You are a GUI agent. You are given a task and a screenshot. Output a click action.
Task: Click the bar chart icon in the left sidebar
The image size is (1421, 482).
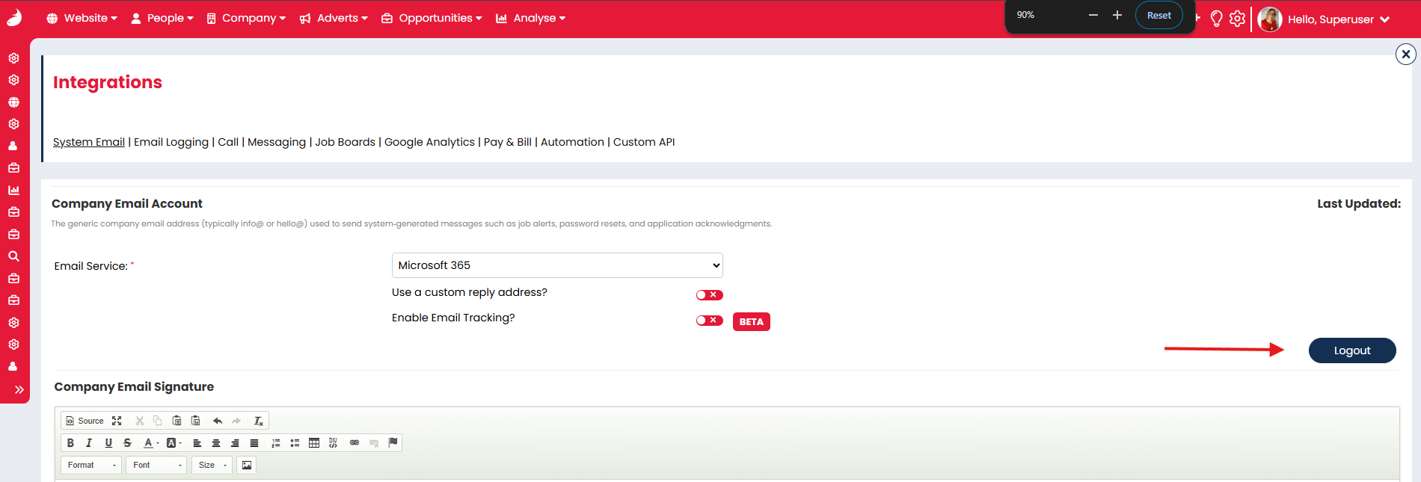point(13,190)
